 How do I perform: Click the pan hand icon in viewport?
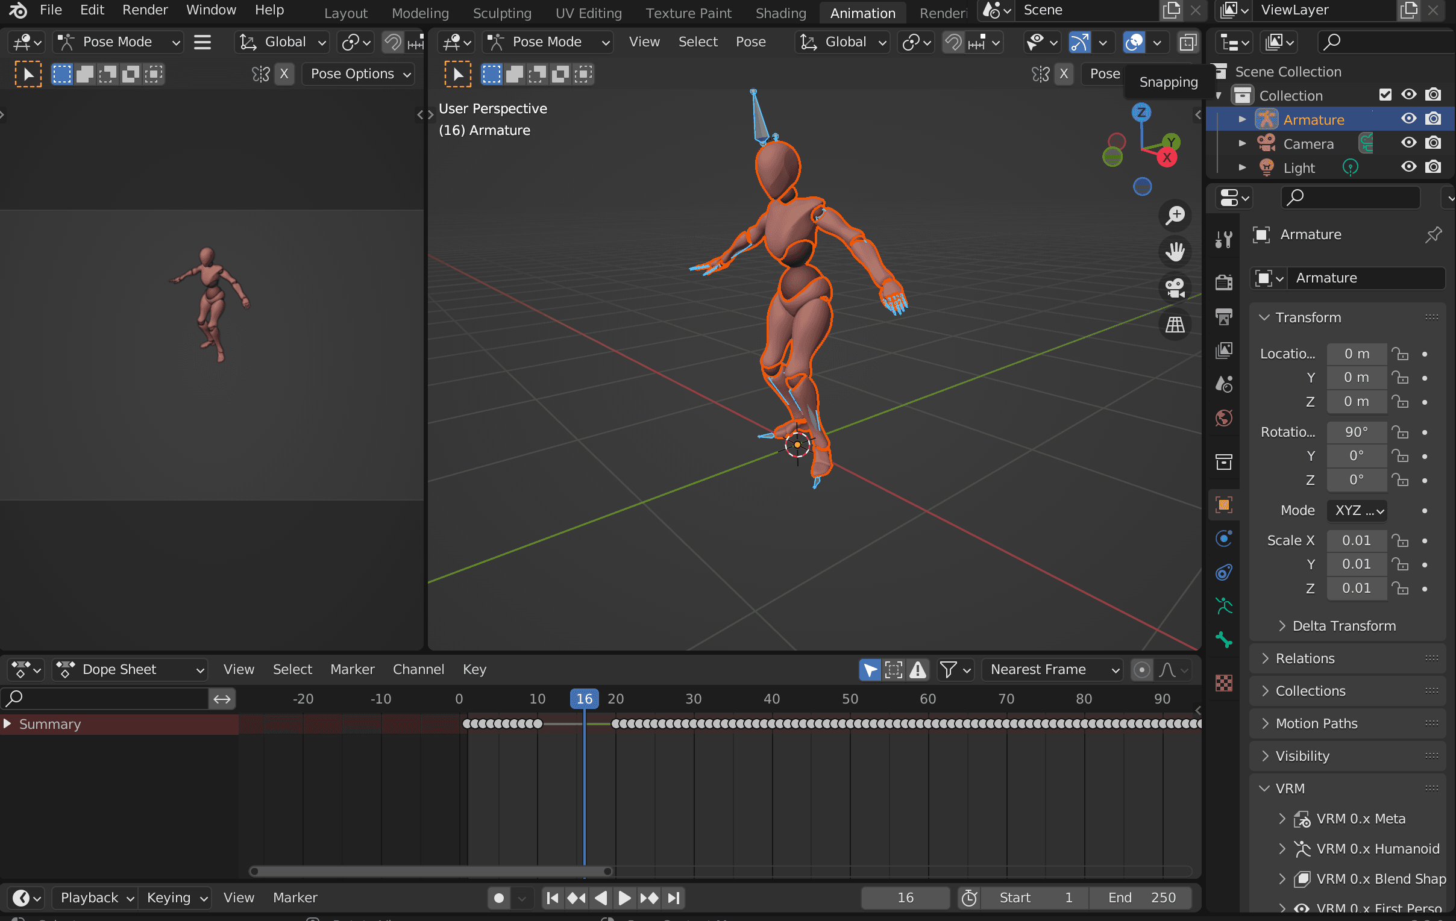[x=1175, y=251]
